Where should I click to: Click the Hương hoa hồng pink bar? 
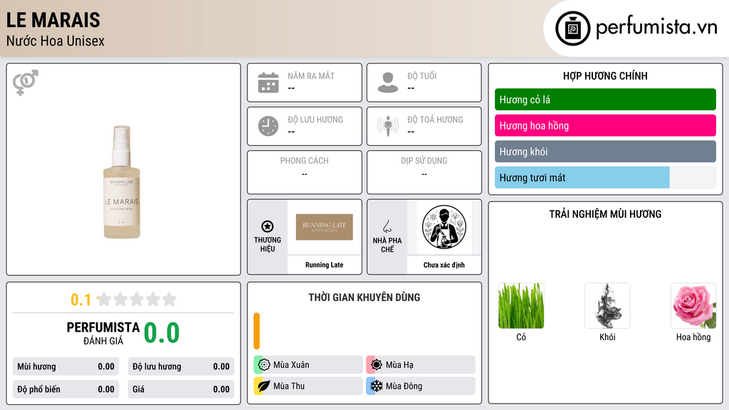pos(605,125)
